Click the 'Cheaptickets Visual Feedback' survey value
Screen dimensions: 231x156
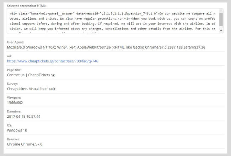coord(31,89)
